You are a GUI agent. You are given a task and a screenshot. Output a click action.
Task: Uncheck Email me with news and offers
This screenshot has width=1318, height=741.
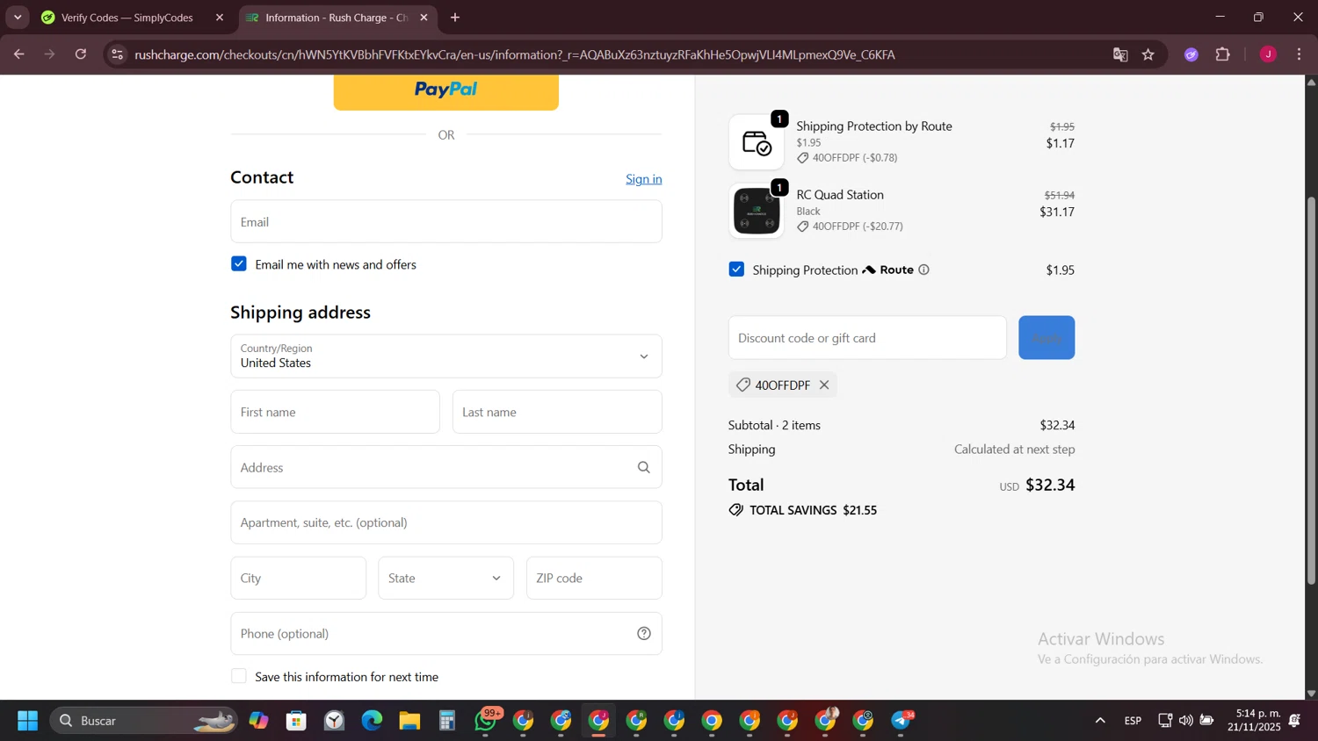click(239, 264)
